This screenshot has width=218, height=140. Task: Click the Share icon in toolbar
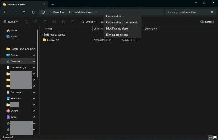(x=64, y=22)
